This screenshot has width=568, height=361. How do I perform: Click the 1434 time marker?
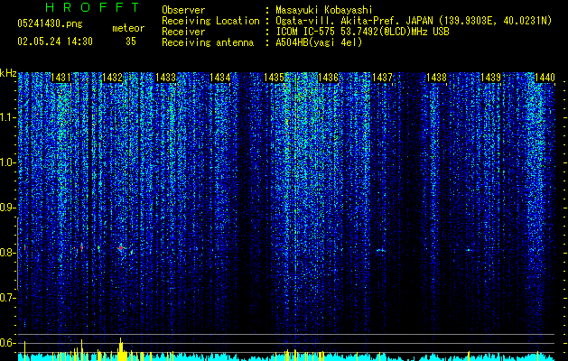click(x=219, y=78)
